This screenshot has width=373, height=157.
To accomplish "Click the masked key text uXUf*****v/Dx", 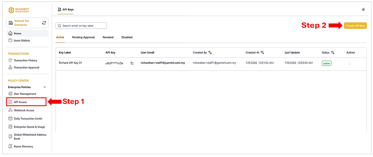I will point(114,63).
